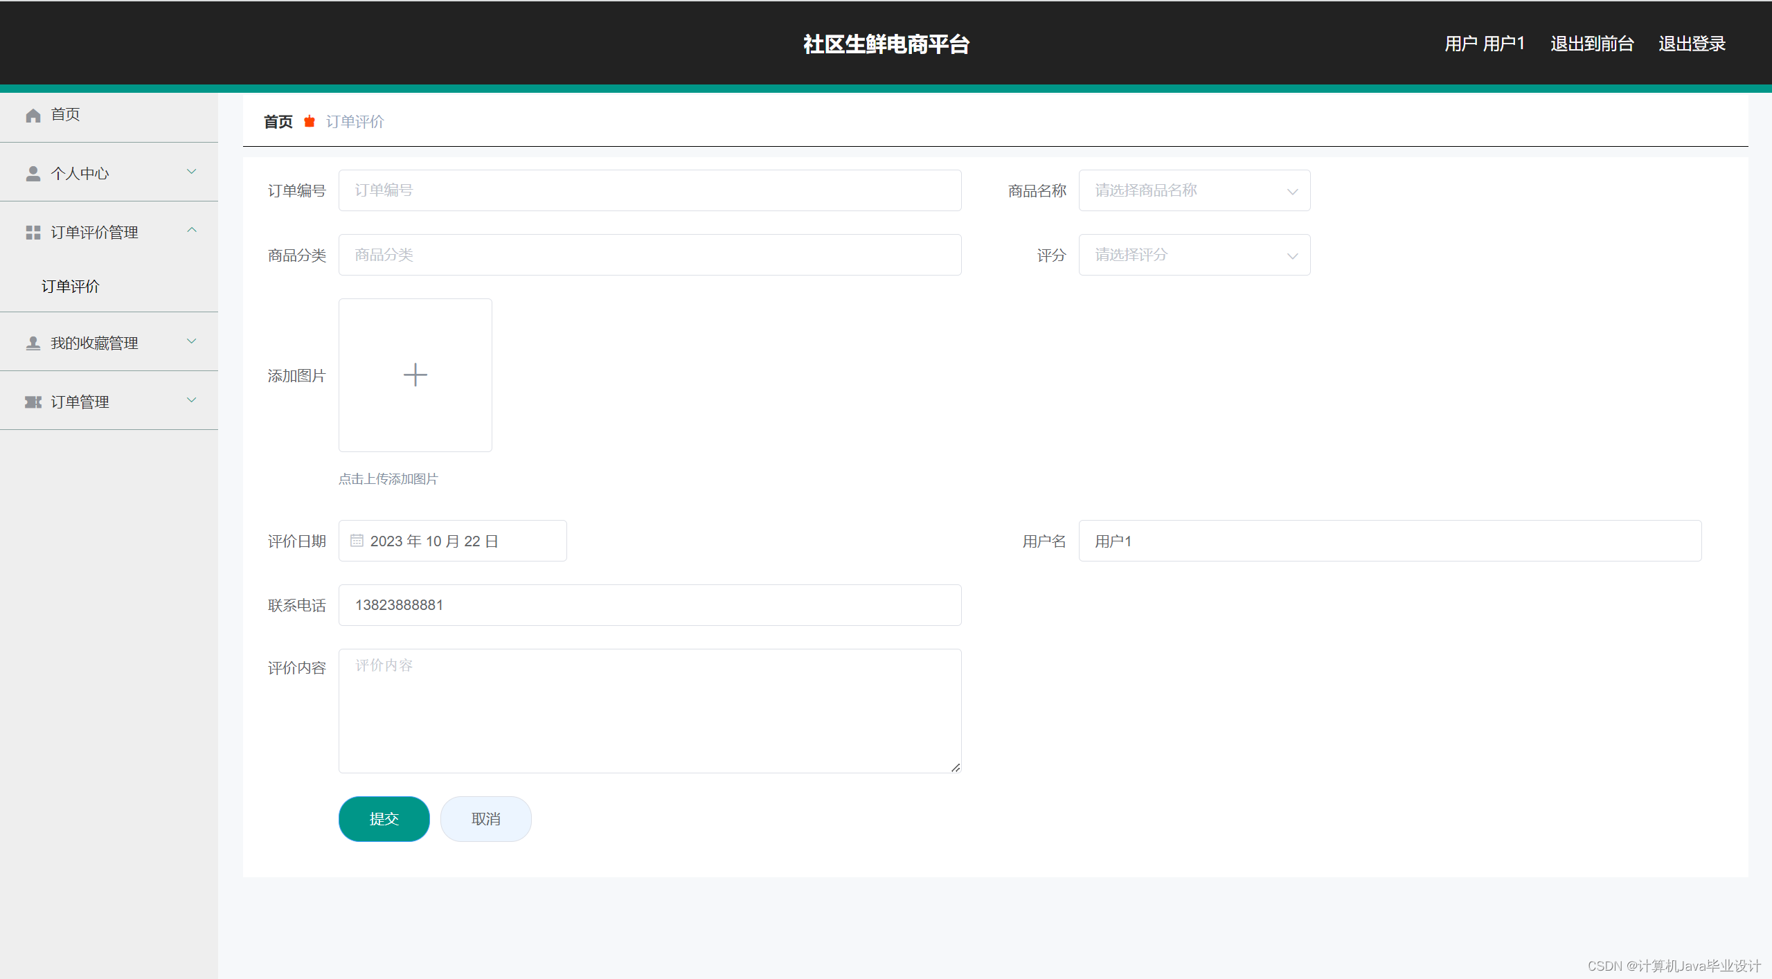Open the 评分 rating dropdown
The width and height of the screenshot is (1772, 979).
pos(1194,255)
